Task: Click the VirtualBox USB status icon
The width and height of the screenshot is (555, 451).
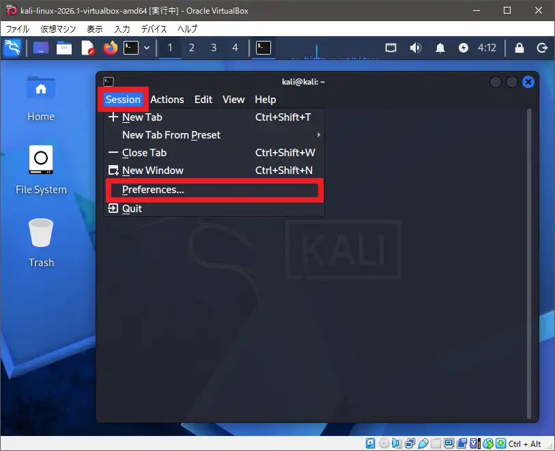Action: [x=423, y=443]
